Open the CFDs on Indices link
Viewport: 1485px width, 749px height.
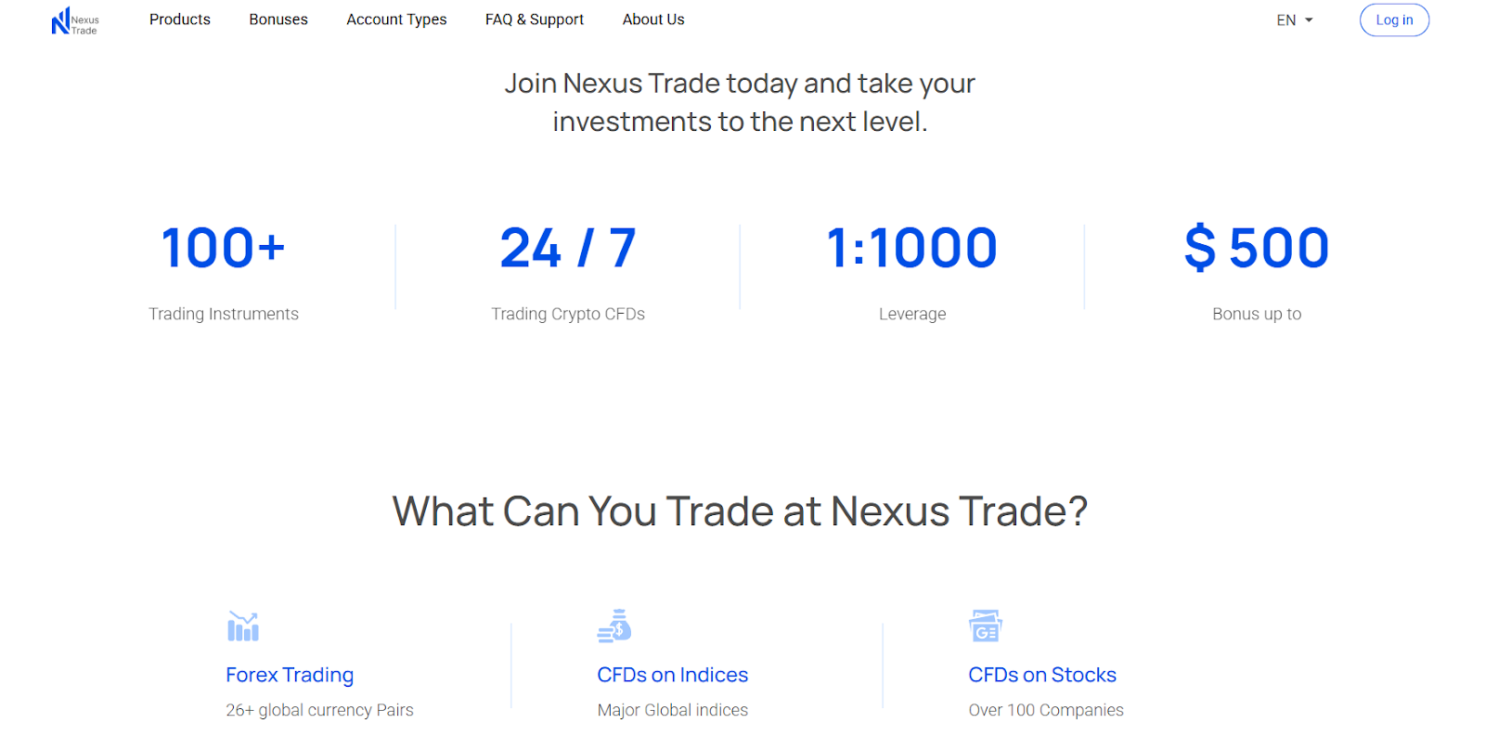673,675
